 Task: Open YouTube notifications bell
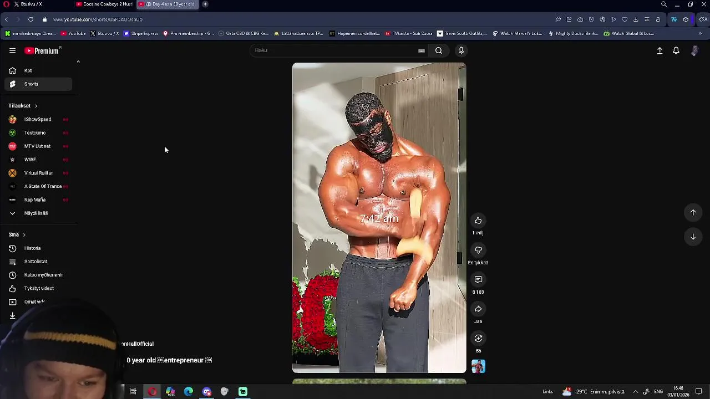click(x=676, y=50)
